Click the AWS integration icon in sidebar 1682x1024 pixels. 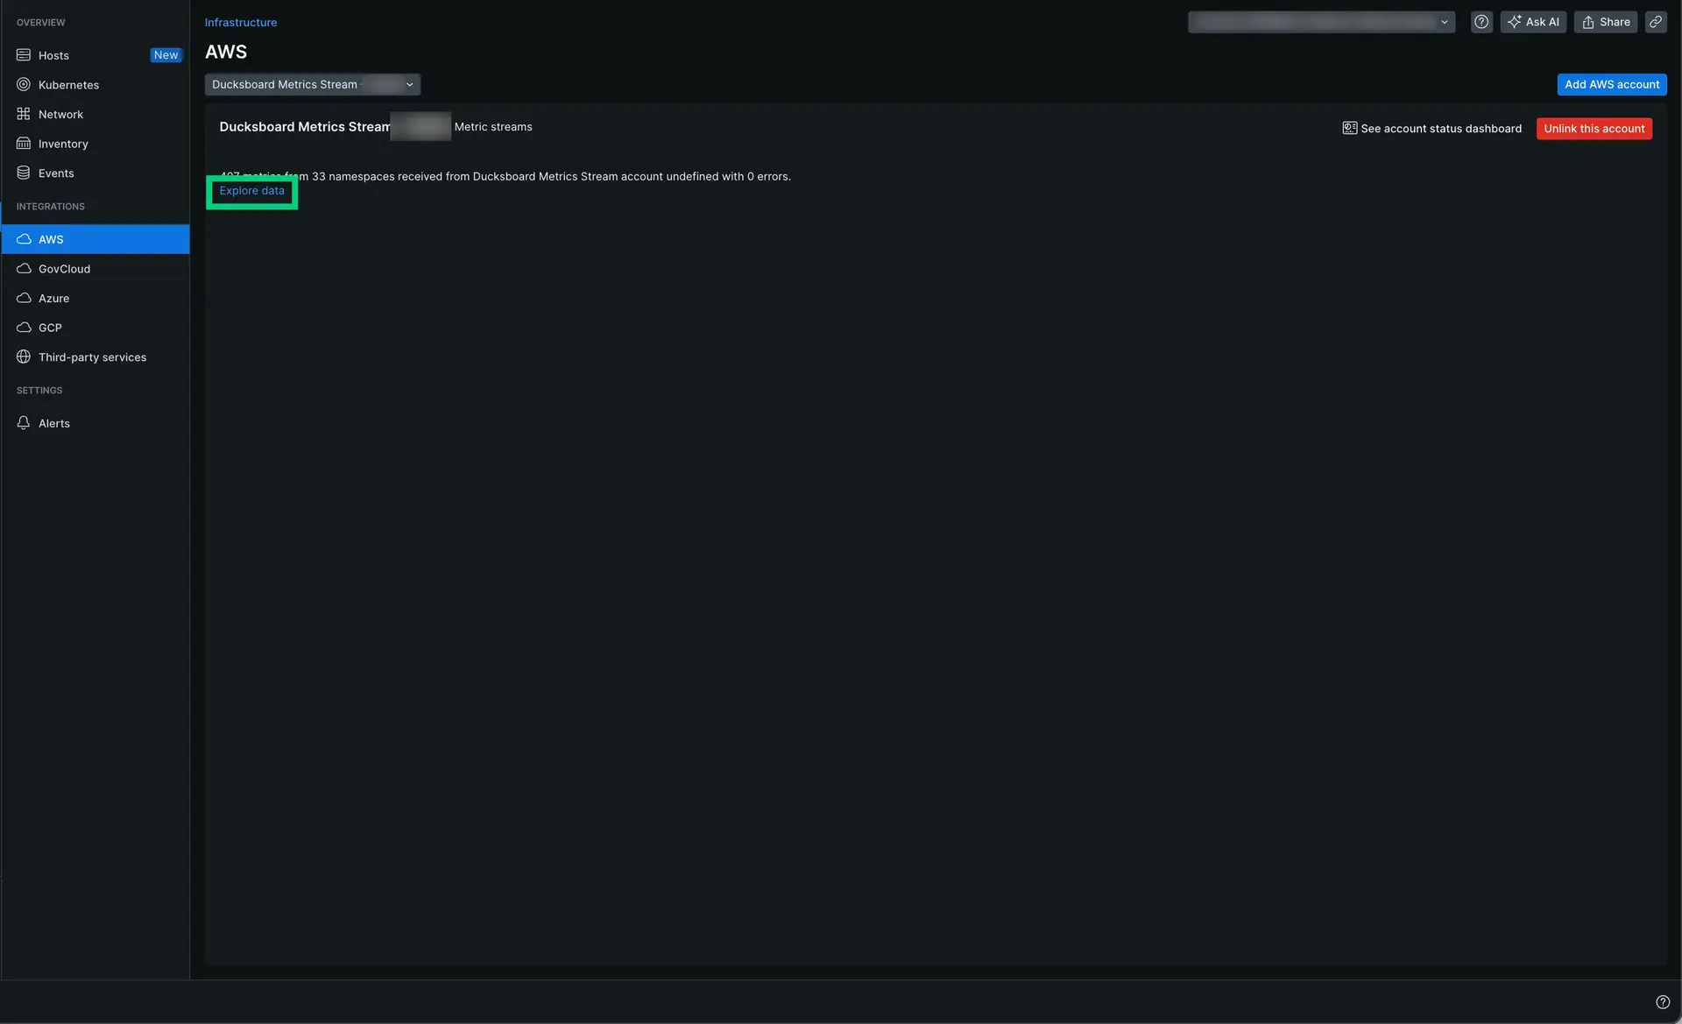23,238
